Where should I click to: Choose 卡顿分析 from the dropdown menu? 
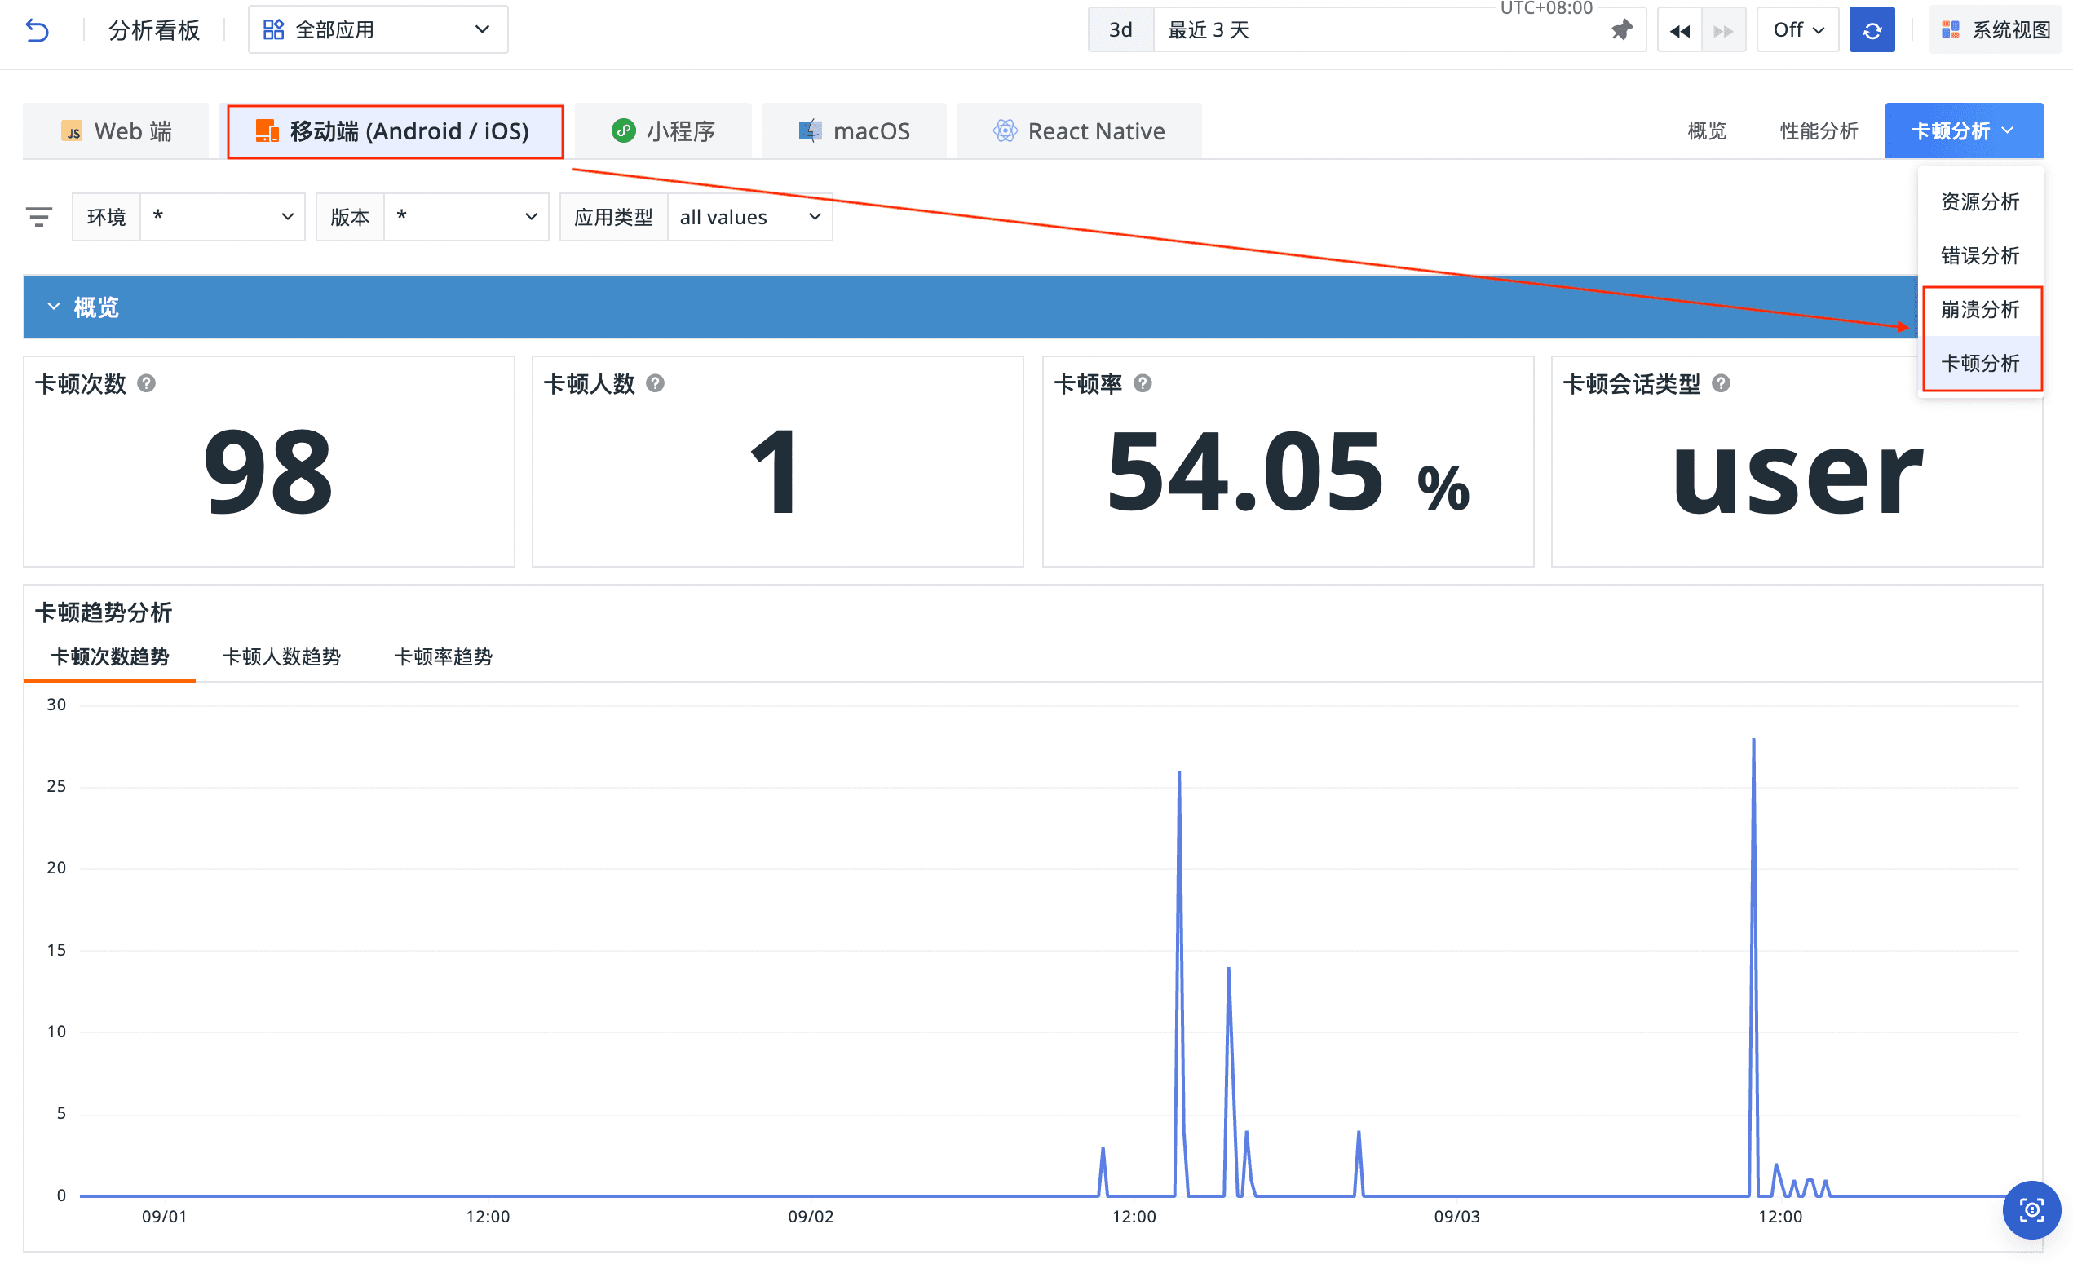click(1979, 363)
